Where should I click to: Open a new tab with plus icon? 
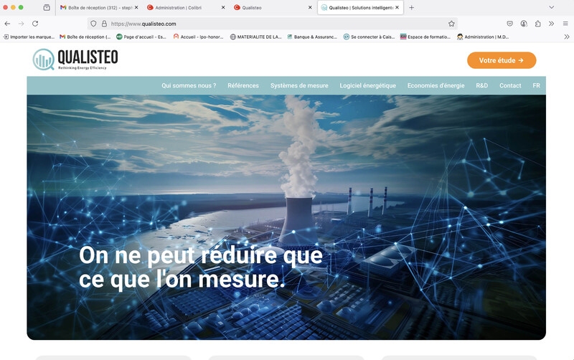411,7
